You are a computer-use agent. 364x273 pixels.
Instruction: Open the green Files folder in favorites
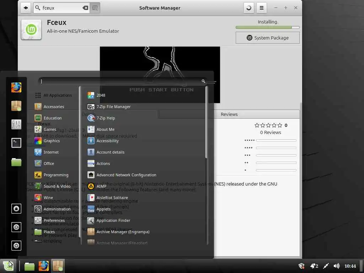point(16,162)
